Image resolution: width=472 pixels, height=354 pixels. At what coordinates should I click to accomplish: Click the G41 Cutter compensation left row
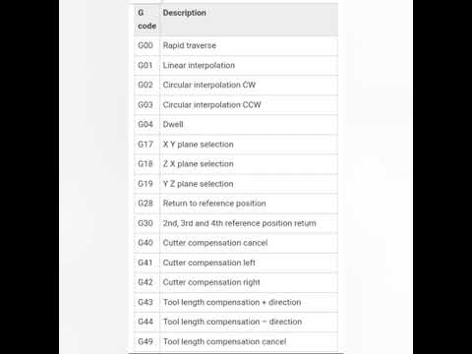coord(236,263)
